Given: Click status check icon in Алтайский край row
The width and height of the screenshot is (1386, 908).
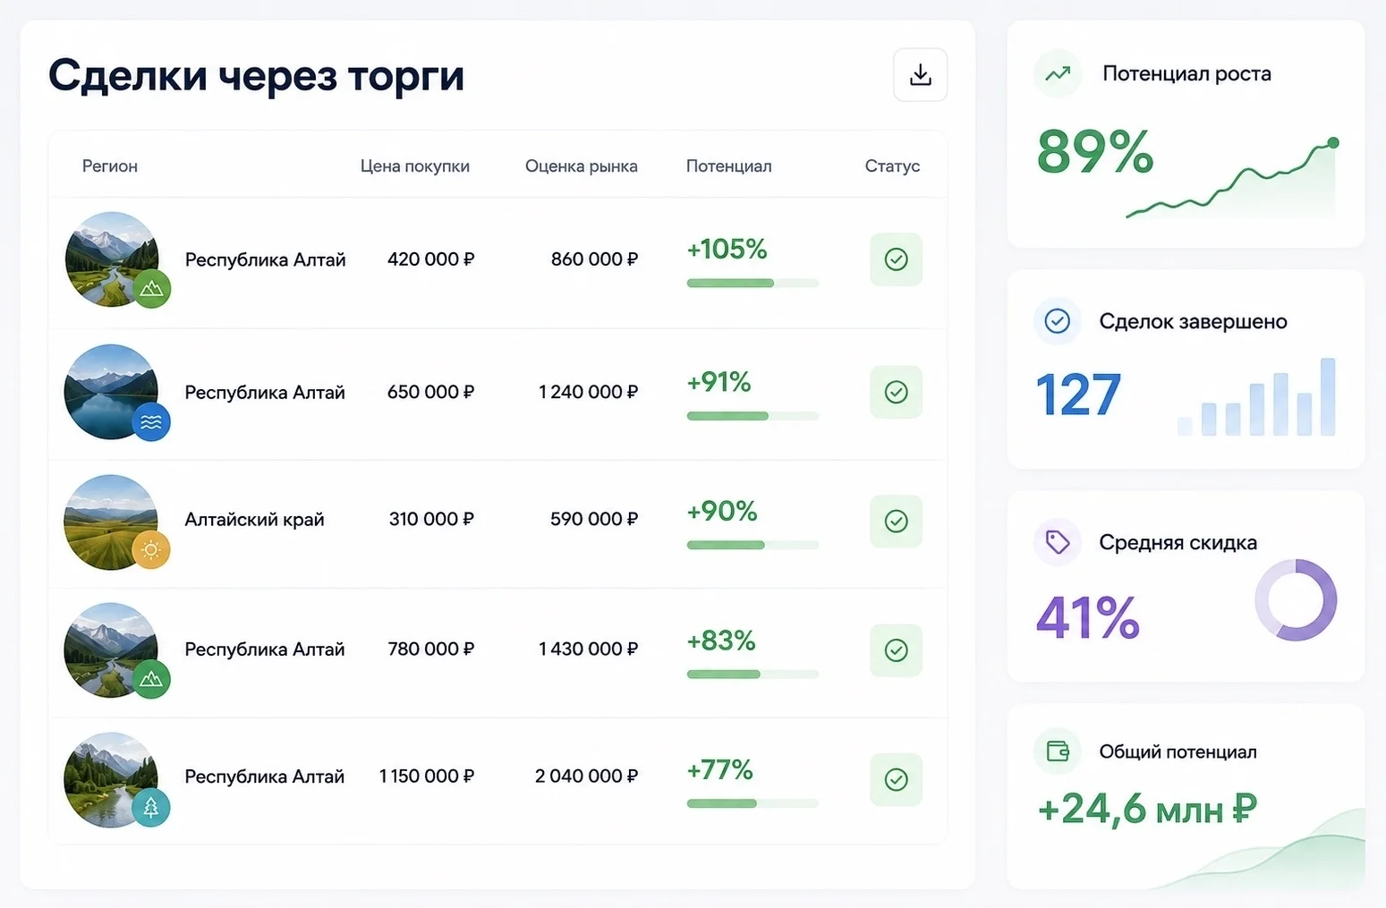Looking at the screenshot, I should pos(896,521).
